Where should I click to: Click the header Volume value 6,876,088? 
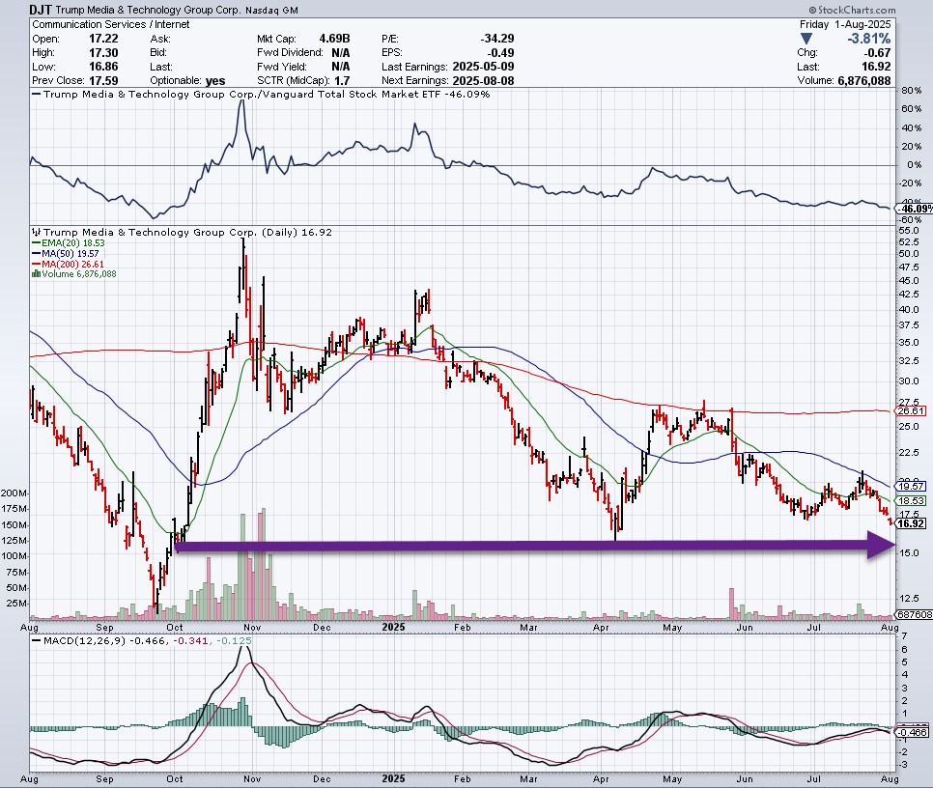864,81
